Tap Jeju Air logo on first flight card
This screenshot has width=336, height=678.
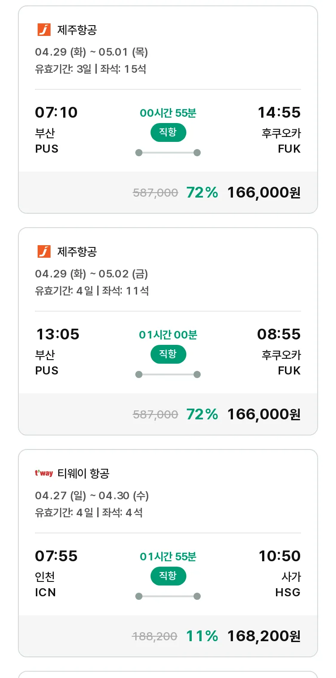pos(44,30)
